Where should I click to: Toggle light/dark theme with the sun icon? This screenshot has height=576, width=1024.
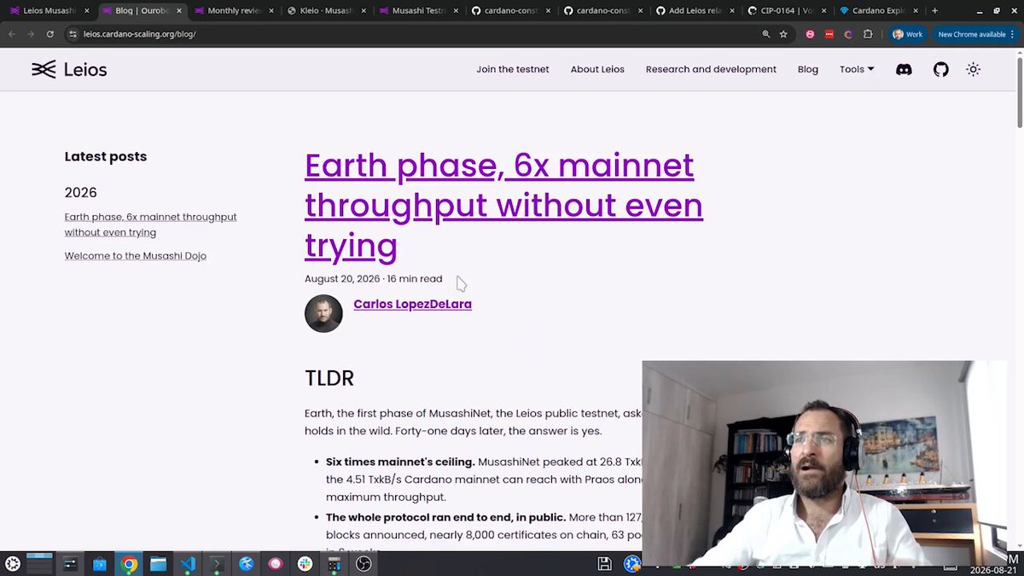click(973, 69)
